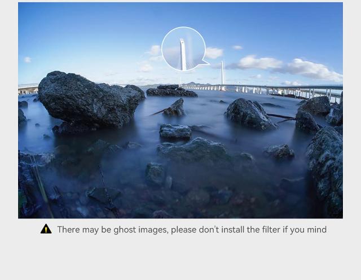Click the ghost image warning text
361x280 pixels.
pos(192,230)
